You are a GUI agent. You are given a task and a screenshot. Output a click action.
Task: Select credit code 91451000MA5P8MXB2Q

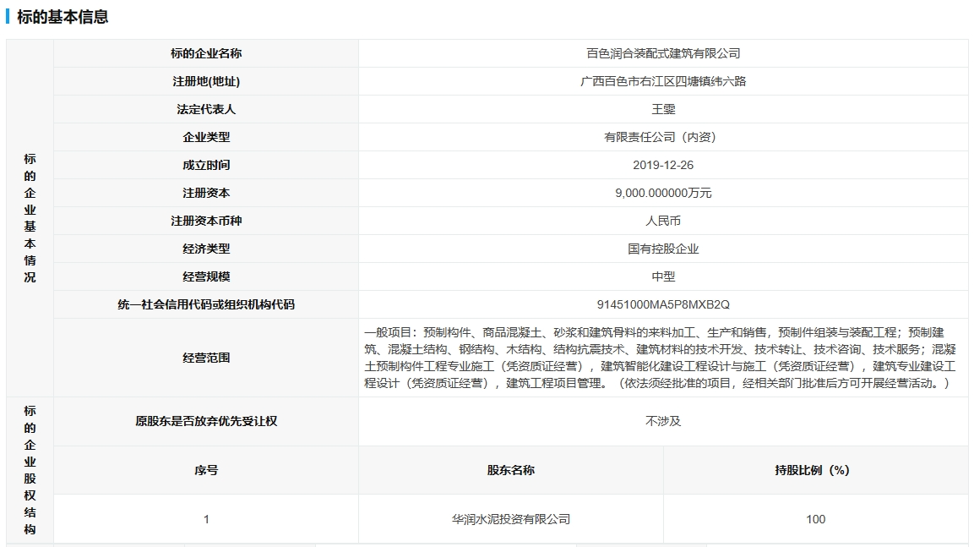click(x=663, y=305)
